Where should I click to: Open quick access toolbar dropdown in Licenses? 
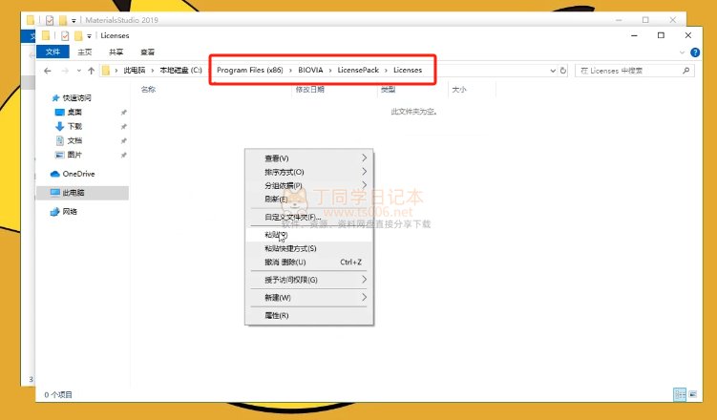pos(89,36)
